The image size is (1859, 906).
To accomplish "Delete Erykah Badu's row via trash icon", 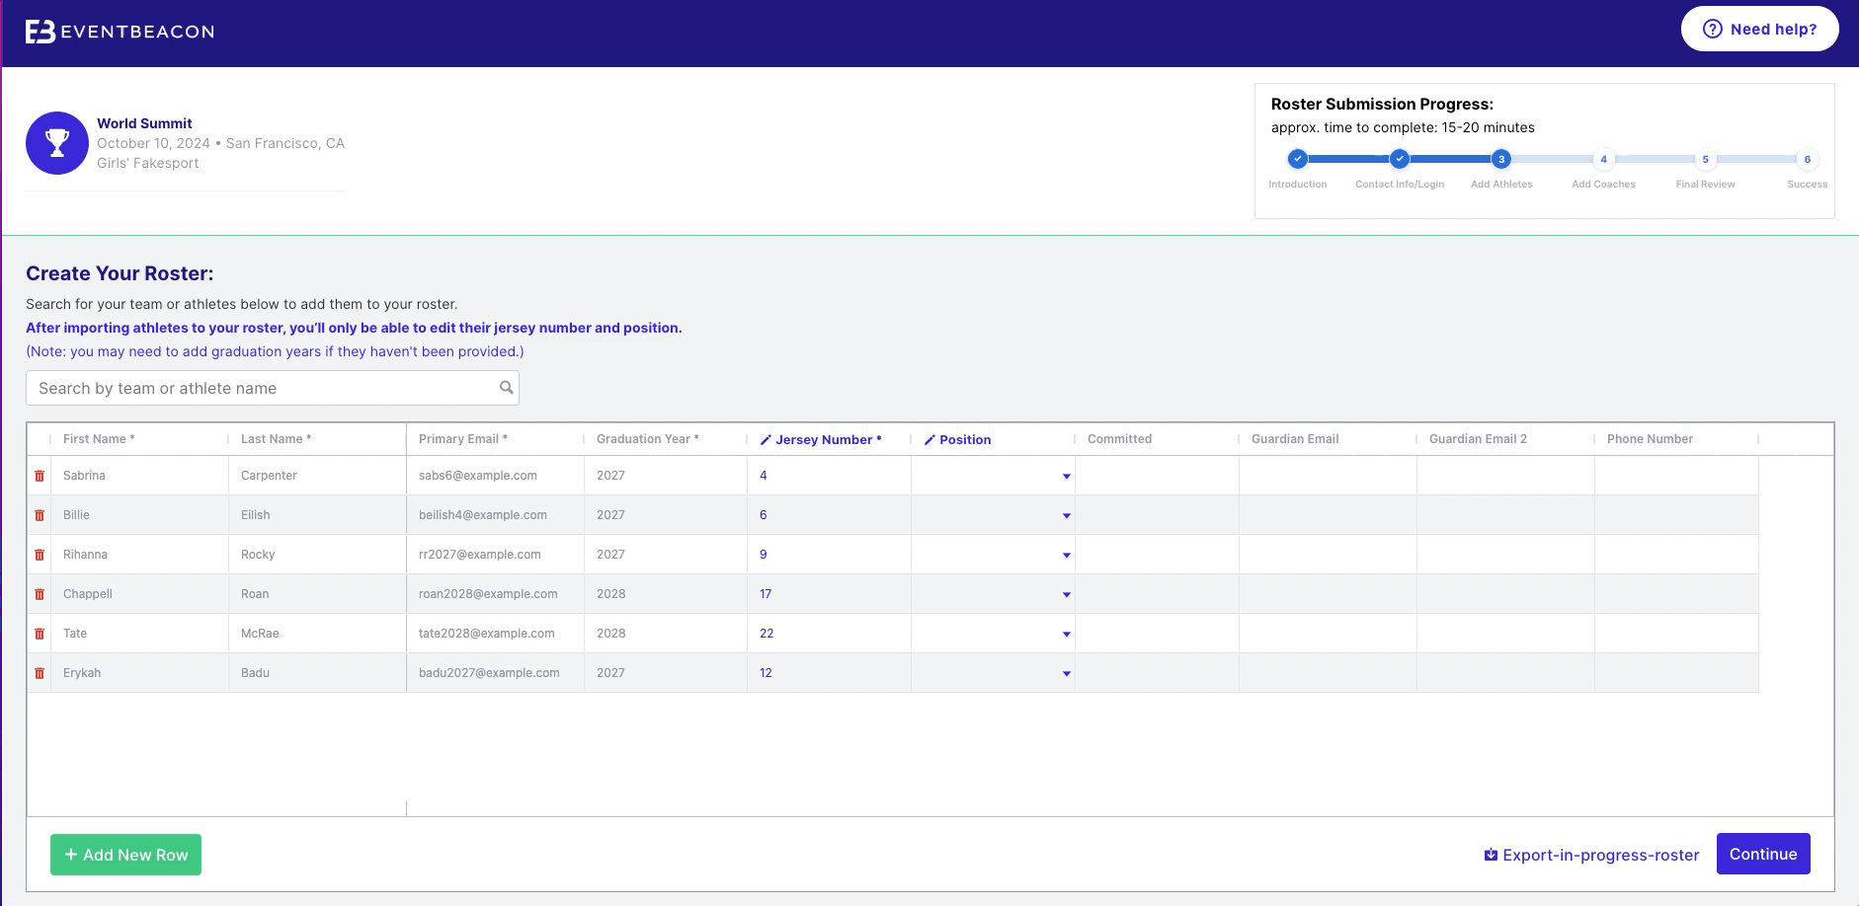I will pyautogui.click(x=40, y=673).
